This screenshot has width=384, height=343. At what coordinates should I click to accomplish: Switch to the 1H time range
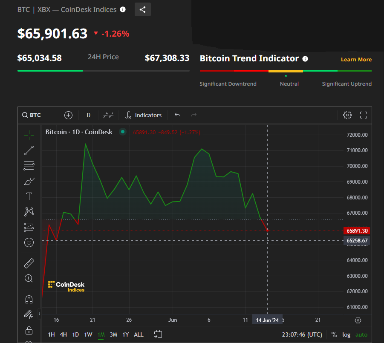point(51,334)
